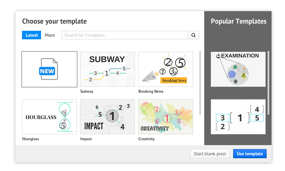Select the Hourglass template thumbnail
Screen dimensions: 285x171
(x=50, y=117)
